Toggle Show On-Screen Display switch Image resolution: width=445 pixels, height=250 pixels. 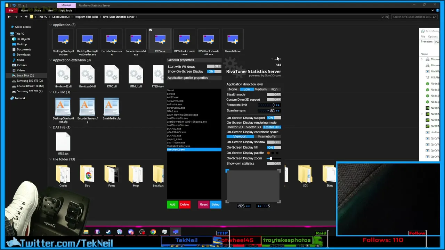pos(214,72)
